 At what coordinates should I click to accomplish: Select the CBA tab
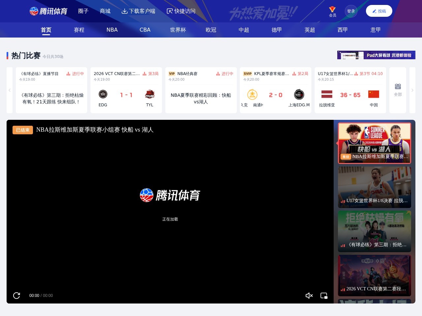click(145, 30)
